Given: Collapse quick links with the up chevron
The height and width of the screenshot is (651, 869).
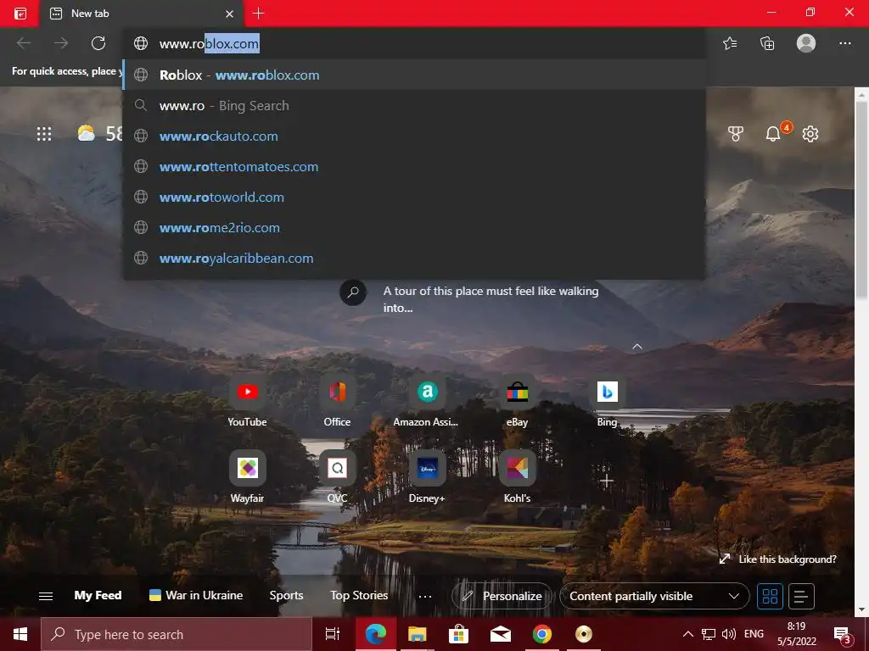Looking at the screenshot, I should point(637,347).
